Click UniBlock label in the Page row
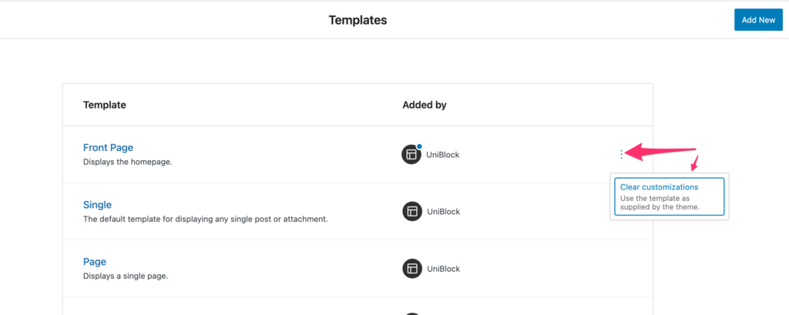 point(443,269)
